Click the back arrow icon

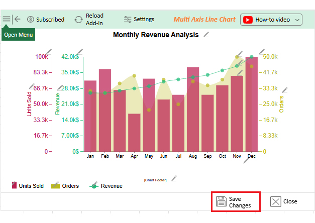click(x=18, y=19)
